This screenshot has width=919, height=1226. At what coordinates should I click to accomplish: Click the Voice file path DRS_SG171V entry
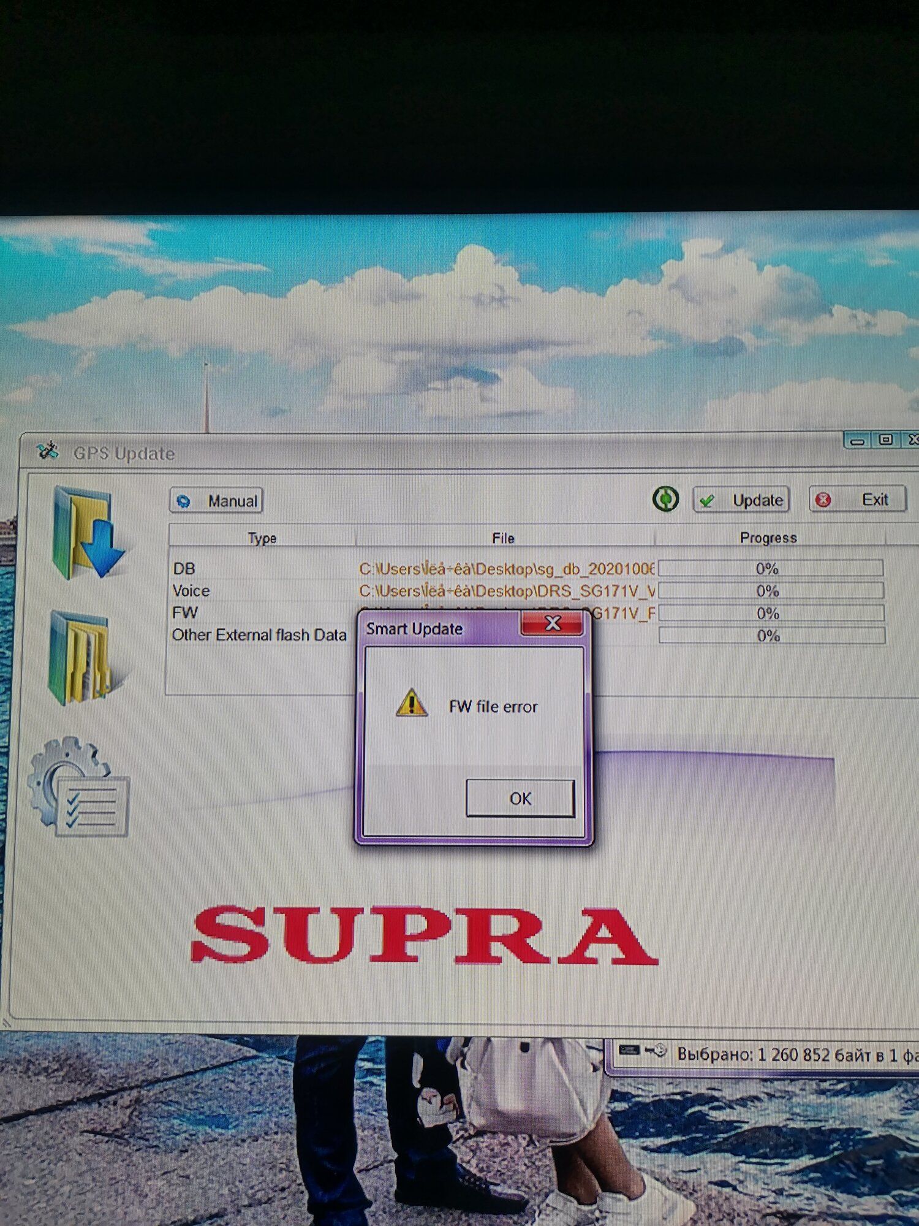tap(507, 591)
